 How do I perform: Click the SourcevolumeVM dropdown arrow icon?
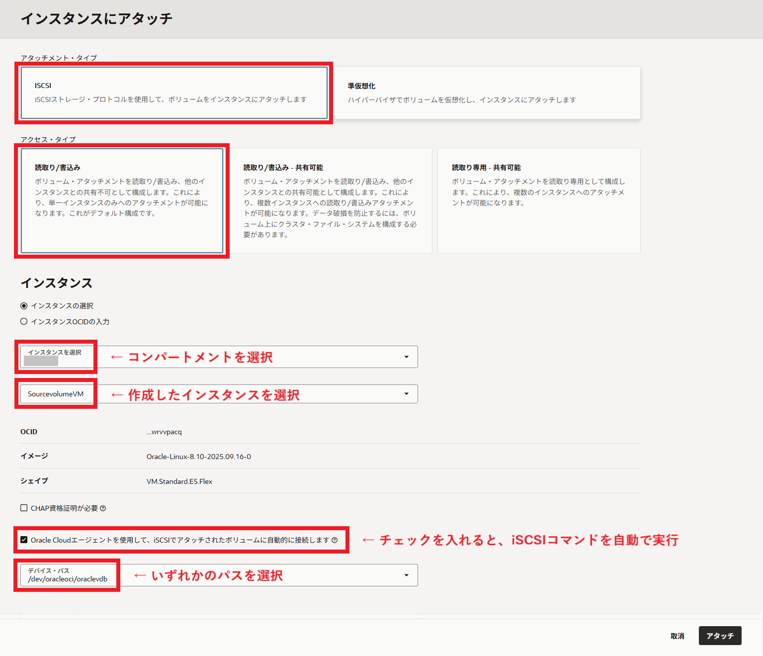pos(407,394)
